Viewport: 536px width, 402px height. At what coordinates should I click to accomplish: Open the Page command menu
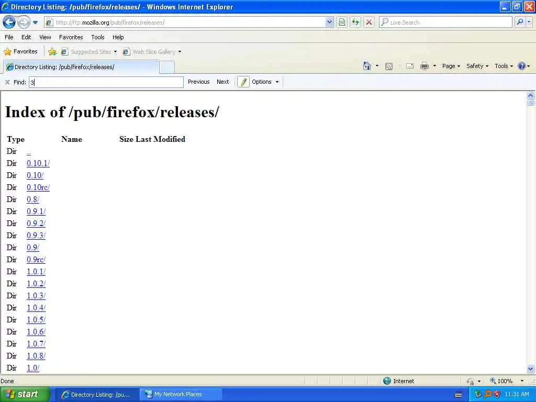coord(451,66)
